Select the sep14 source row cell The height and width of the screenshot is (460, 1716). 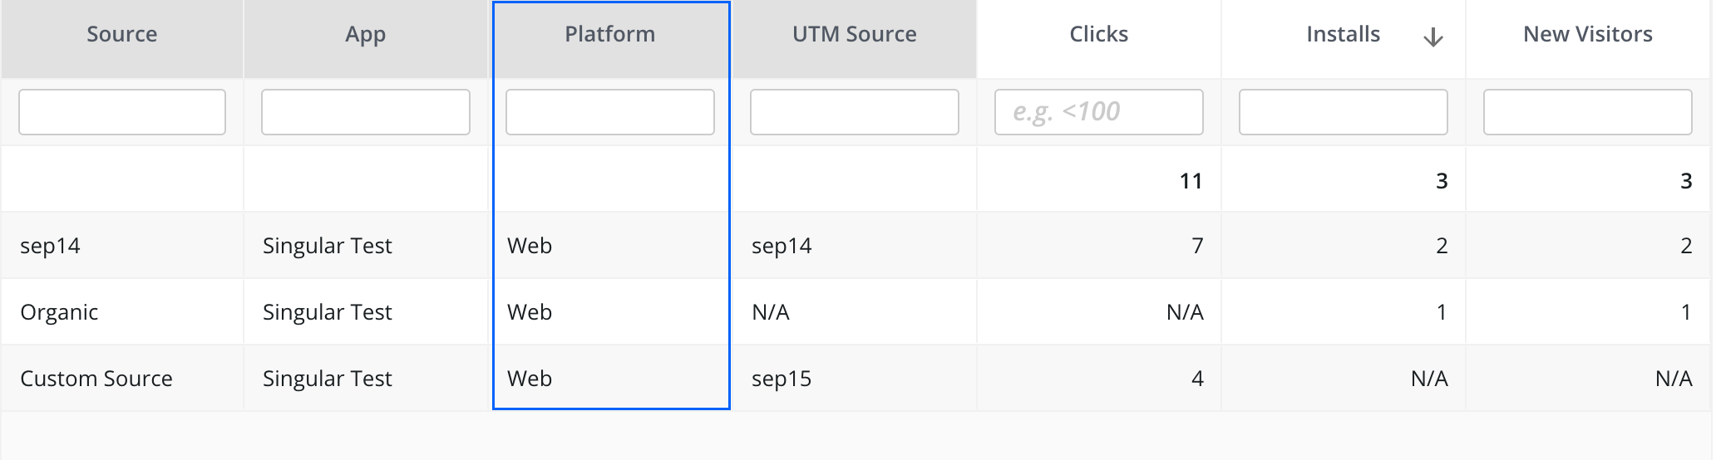pyautogui.click(x=51, y=246)
